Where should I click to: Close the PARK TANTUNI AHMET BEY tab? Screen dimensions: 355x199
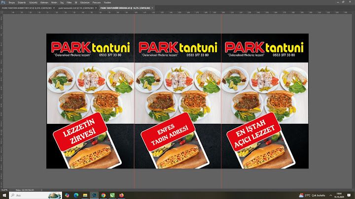coord(54,8)
